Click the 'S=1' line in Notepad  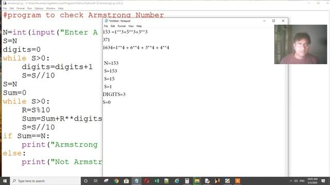pos(108,87)
